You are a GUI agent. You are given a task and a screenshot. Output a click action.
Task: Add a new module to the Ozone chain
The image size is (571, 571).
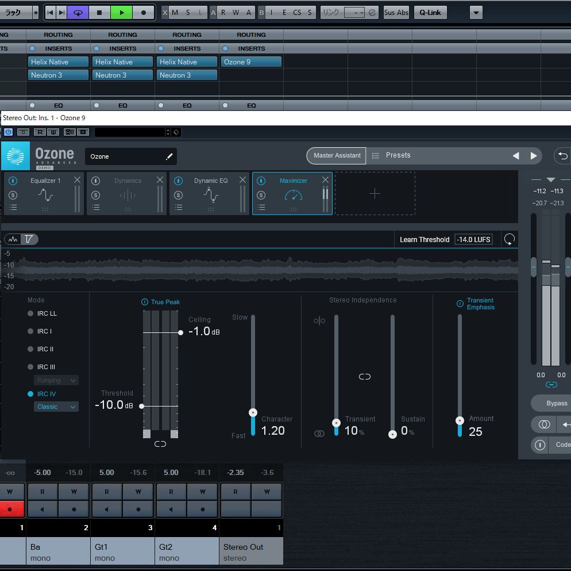coord(375,193)
